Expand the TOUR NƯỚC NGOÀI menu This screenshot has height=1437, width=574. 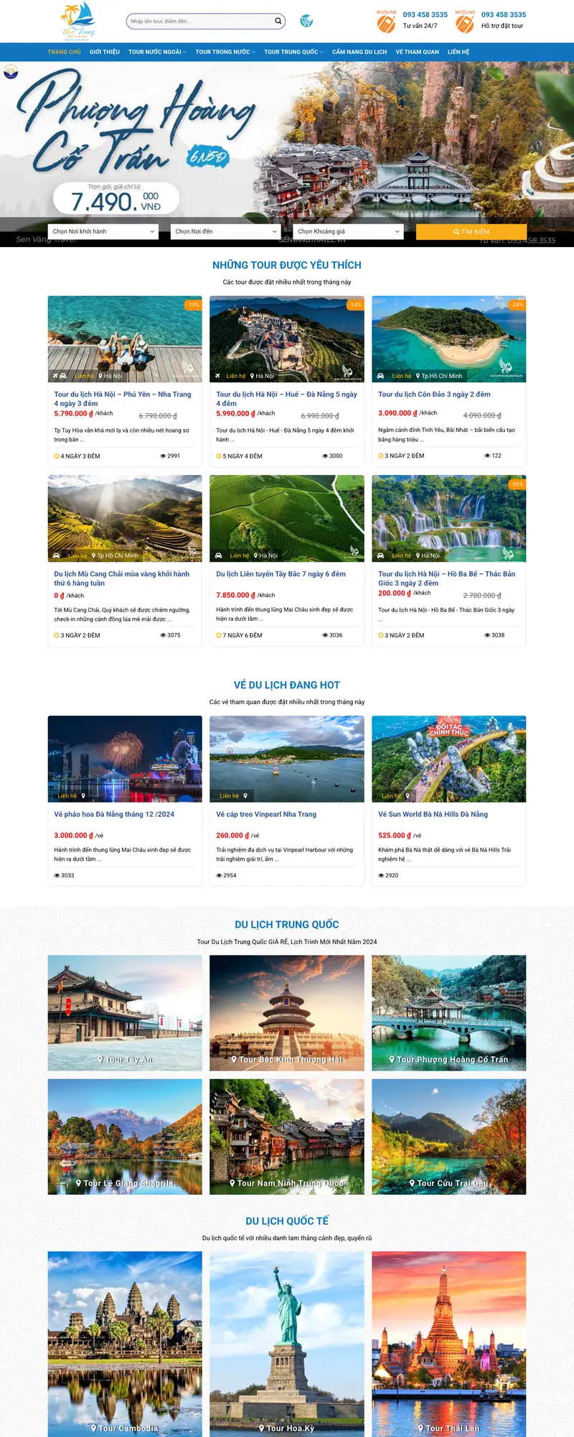tap(157, 52)
